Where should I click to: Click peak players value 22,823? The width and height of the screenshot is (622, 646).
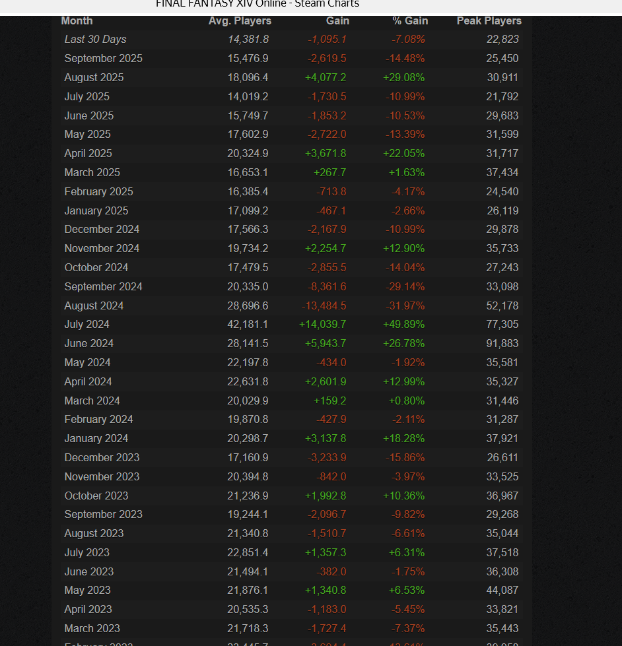(502, 40)
